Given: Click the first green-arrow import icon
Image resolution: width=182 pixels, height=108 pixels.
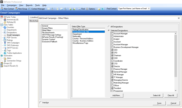Looking at the screenshot, I should coord(70,9).
